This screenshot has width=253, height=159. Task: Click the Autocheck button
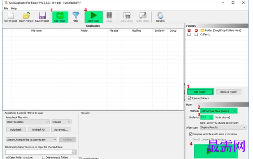pos(16,129)
